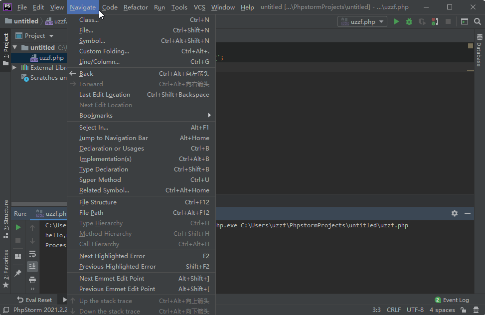Image resolution: width=485 pixels, height=315 pixels.
Task: Open the Structure tool window
Action: [x=5, y=219]
